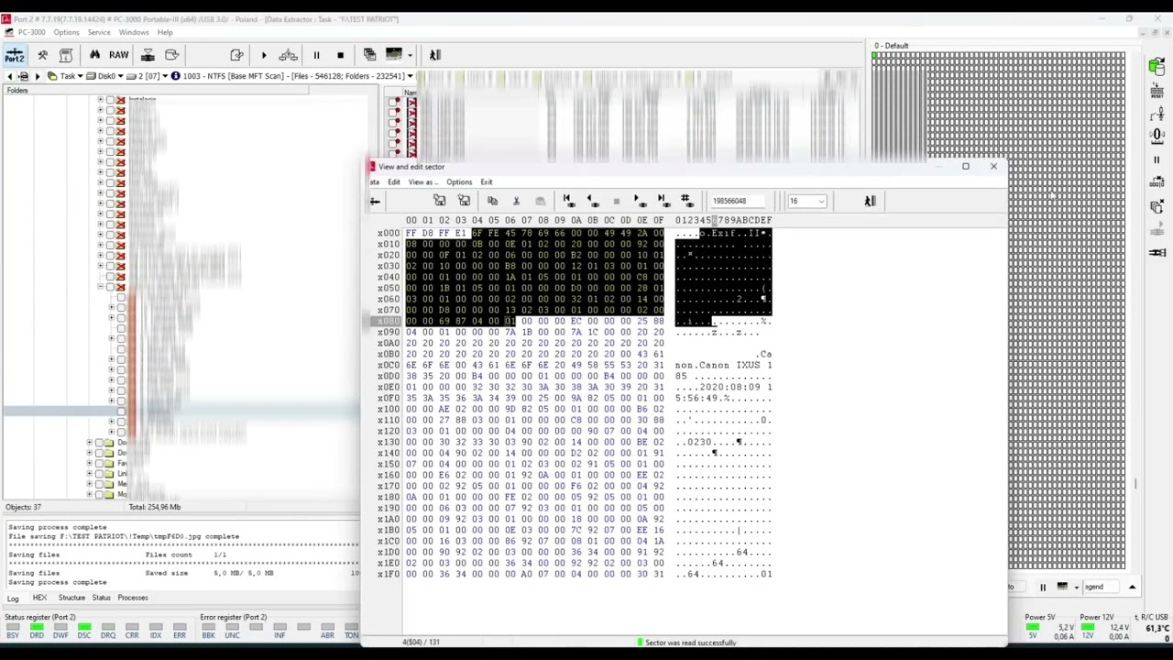Open the Help menu
The width and height of the screenshot is (1173, 660).
[165, 32]
